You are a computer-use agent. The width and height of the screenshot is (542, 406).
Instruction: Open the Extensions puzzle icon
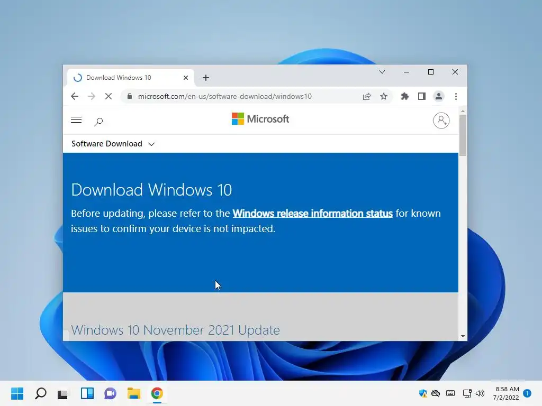pyautogui.click(x=405, y=96)
